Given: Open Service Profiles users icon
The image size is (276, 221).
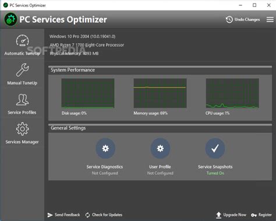Looking at the screenshot, I should (x=22, y=100).
